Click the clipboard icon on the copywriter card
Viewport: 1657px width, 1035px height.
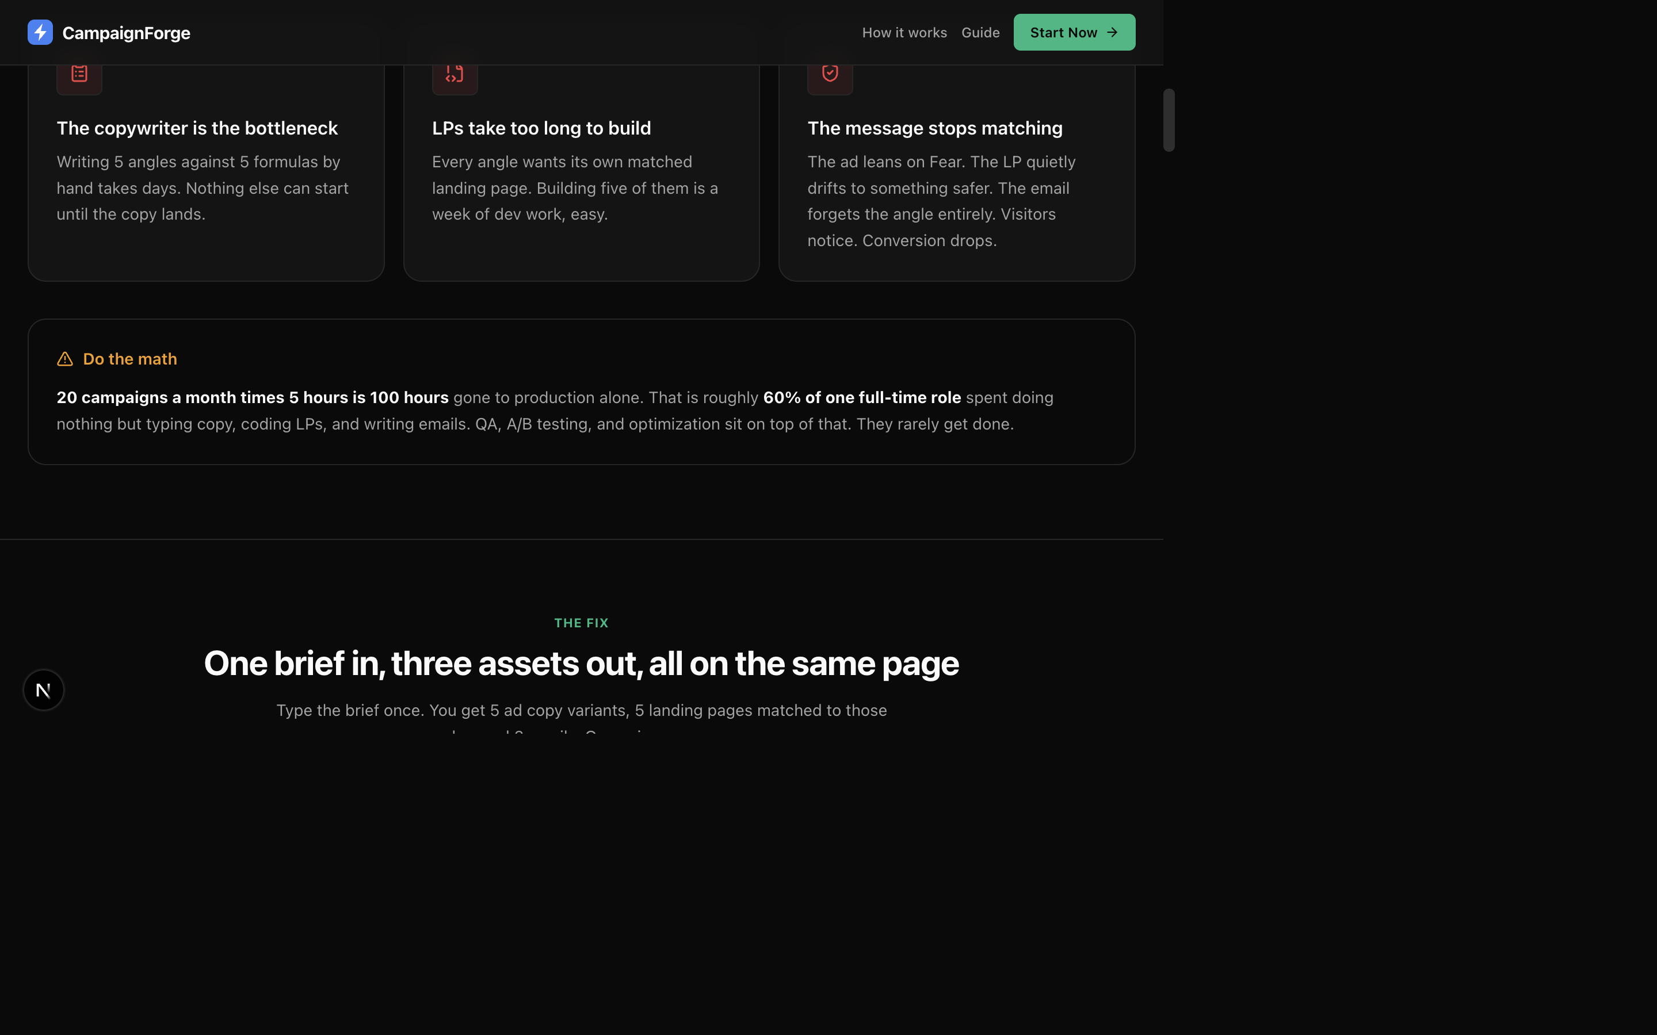coord(79,73)
